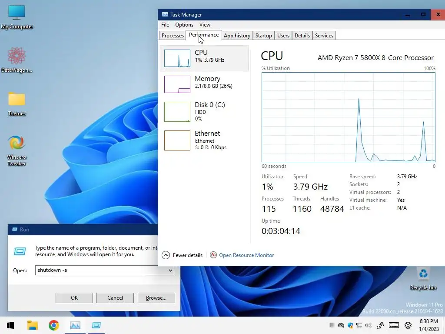The height and width of the screenshot is (334, 445).
Task: Click the AMD Ryzen 7 5800X processor name
Action: [375, 58]
